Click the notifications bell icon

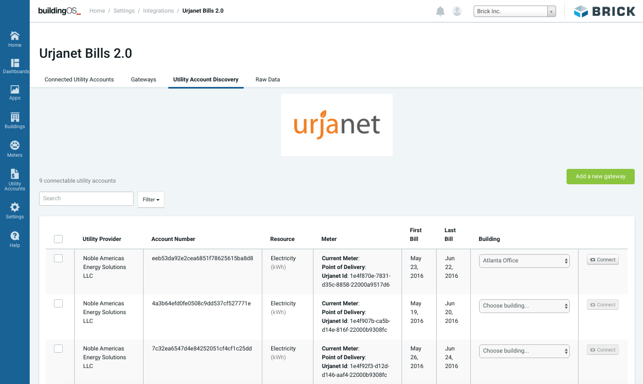coord(440,11)
